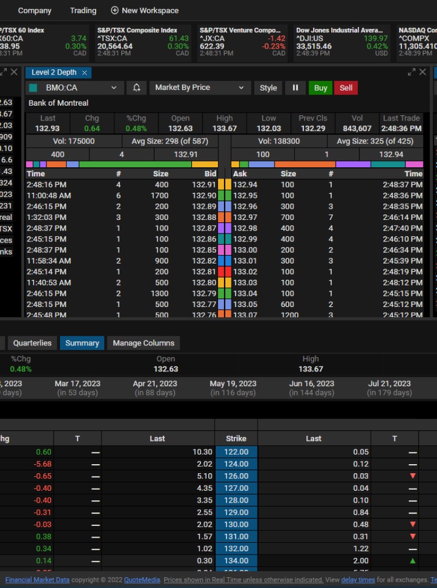Pause the Level 2 Depth streaming
This screenshot has width=437, height=588.
pos(295,88)
